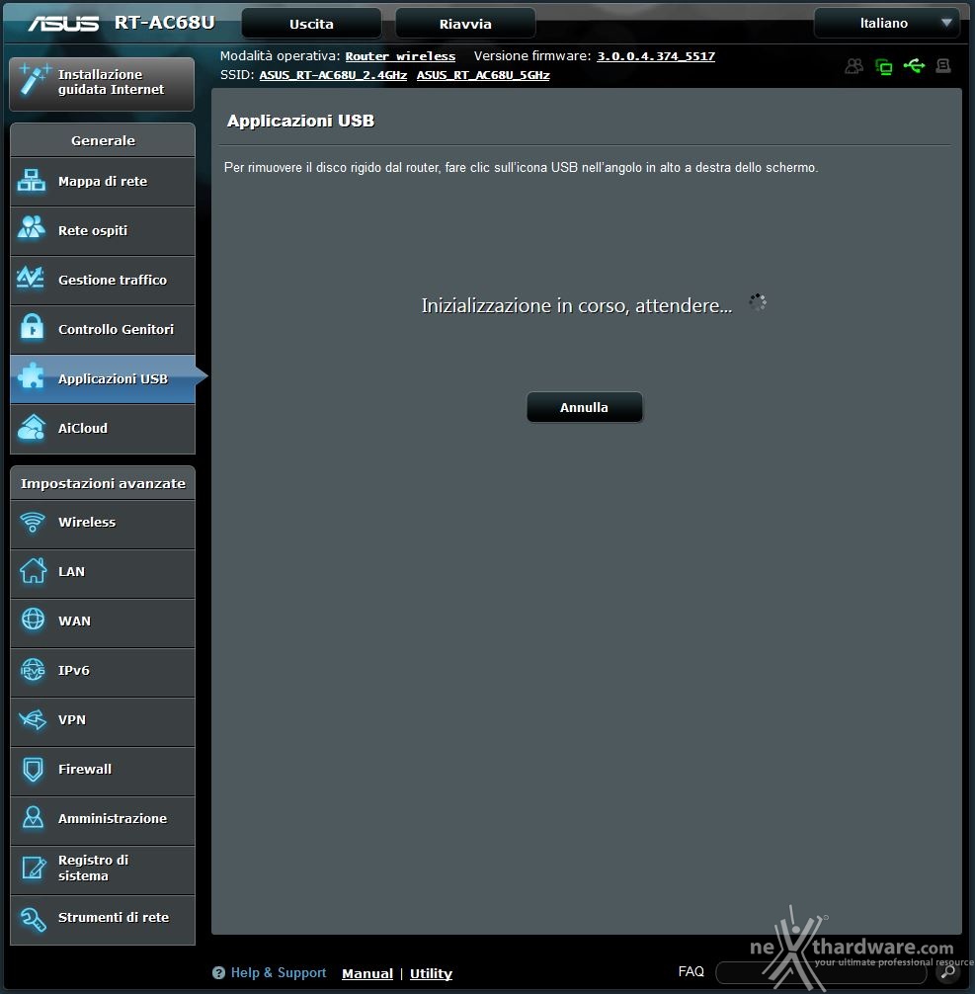Screen dimensions: 975x994
Task: Open Controllo Genitori menu item
Action: [x=103, y=330]
